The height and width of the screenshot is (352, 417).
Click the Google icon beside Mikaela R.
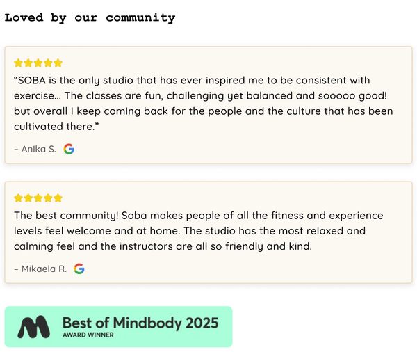79,269
